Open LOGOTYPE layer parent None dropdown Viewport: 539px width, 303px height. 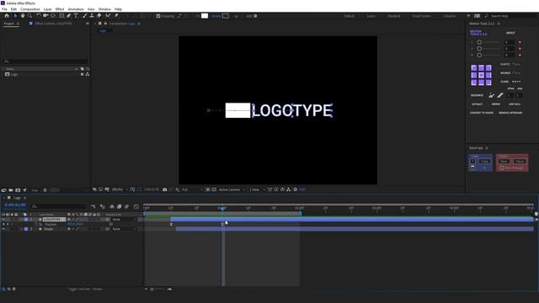124,219
